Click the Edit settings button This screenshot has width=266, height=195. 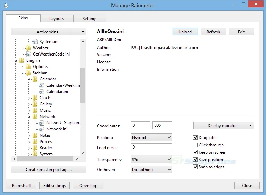click(x=55, y=186)
